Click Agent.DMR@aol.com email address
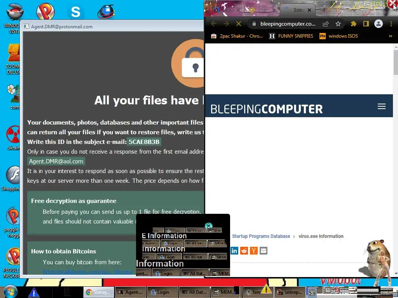398x298 pixels. pyautogui.click(x=56, y=161)
